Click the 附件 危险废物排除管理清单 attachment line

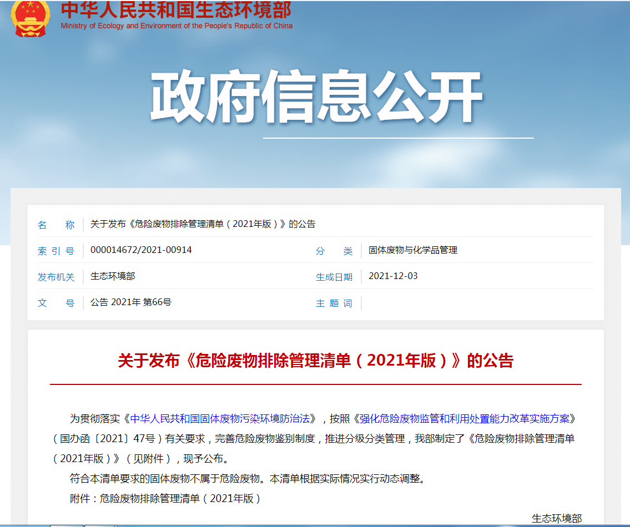(x=165, y=498)
